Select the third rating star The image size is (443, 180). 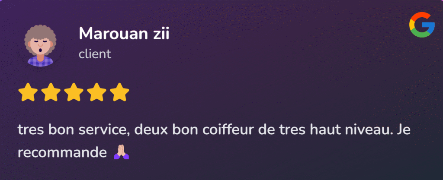tap(74, 92)
